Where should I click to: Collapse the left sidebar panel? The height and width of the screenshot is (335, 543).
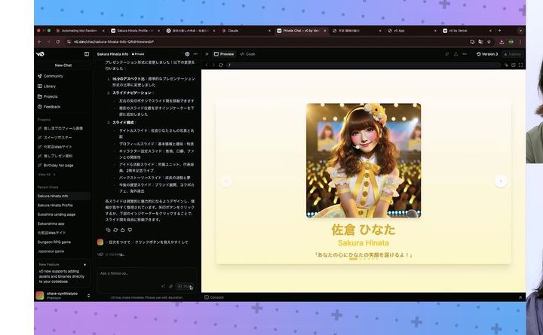tap(87, 54)
